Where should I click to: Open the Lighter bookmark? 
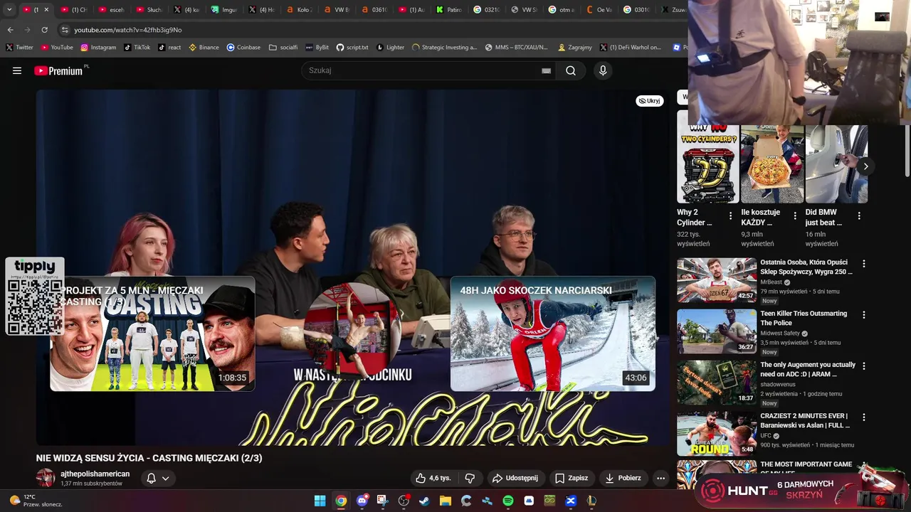390,47
